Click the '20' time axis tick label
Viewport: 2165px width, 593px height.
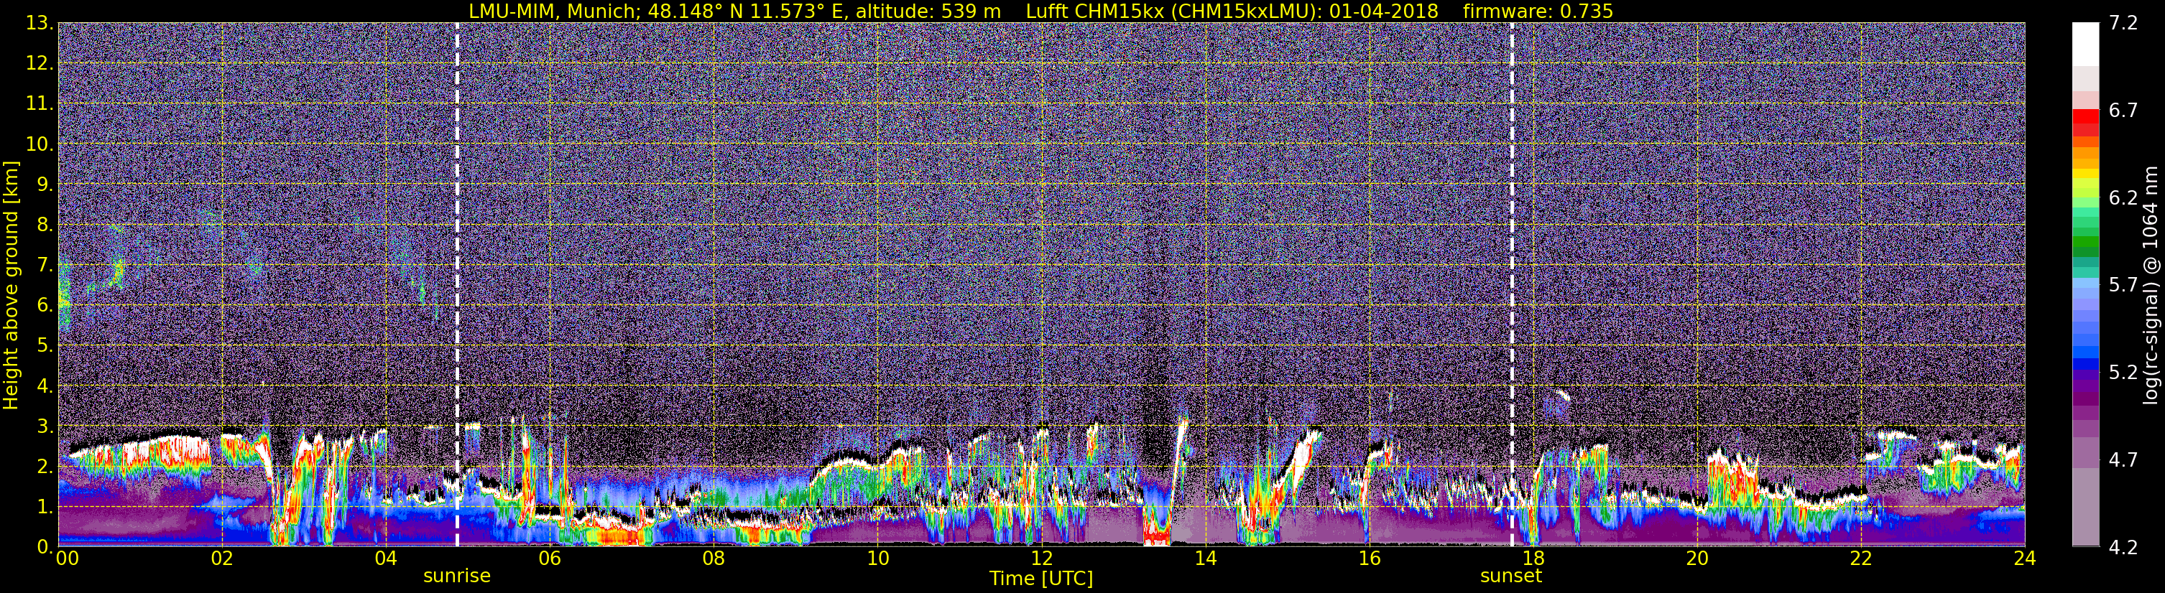pyautogui.click(x=1697, y=559)
